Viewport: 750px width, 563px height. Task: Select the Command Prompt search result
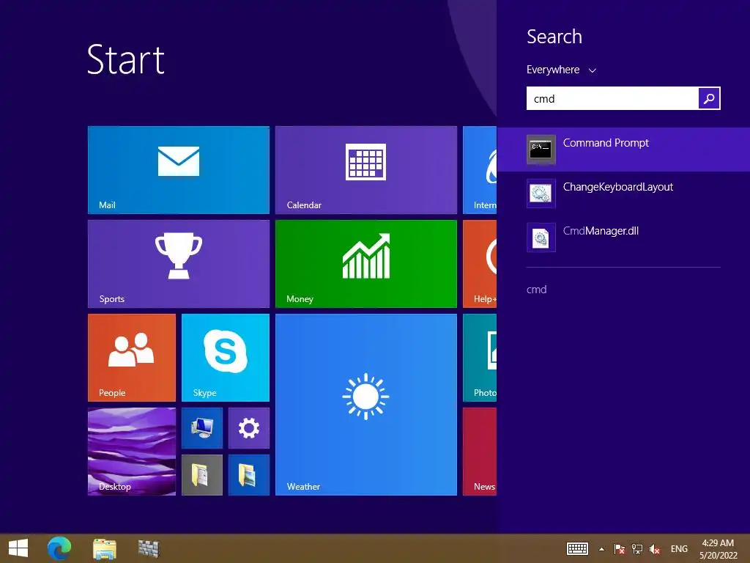pyautogui.click(x=623, y=150)
